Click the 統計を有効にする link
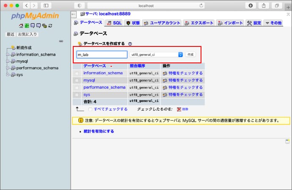The height and width of the screenshot is (190, 292). pos(99,131)
